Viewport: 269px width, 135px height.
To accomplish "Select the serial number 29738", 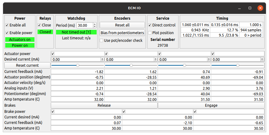I will [163, 46].
